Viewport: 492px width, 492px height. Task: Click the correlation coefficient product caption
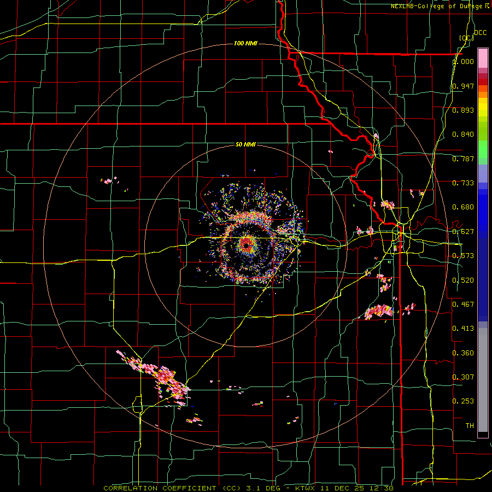coord(248,488)
